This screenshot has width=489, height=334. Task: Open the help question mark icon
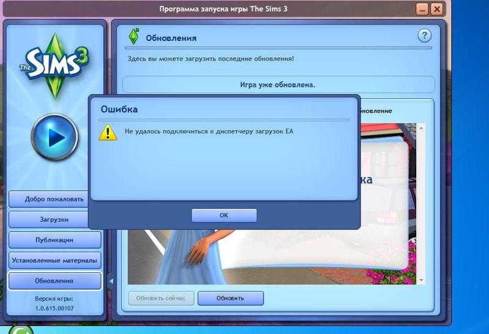tap(424, 36)
